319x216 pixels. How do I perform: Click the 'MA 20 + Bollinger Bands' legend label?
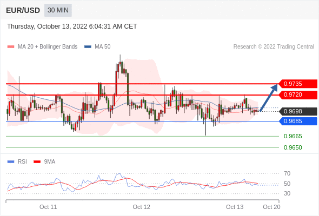click(48, 47)
